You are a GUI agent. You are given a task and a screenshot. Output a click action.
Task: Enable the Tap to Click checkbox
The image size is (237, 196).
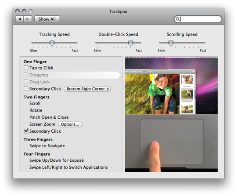(x=26, y=68)
